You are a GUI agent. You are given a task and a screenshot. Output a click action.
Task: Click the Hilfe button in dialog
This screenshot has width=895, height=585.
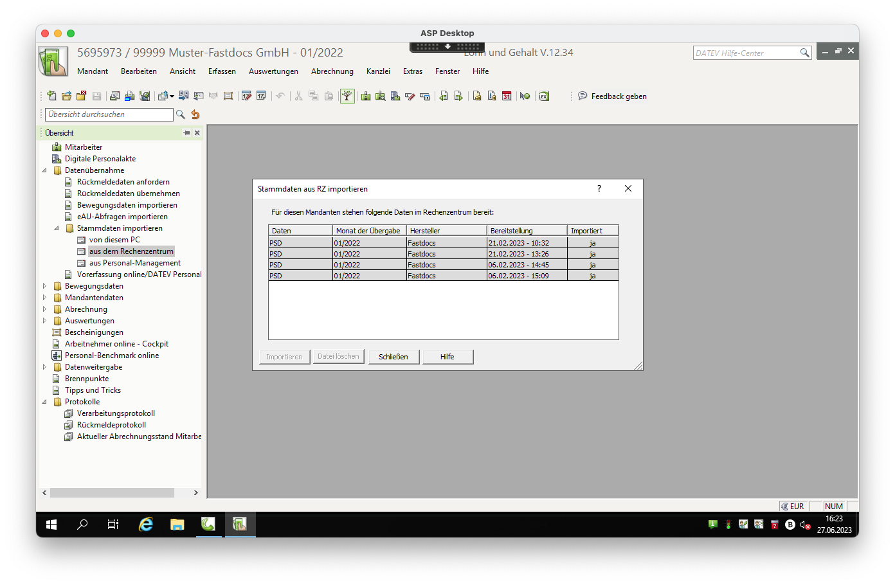pos(447,357)
